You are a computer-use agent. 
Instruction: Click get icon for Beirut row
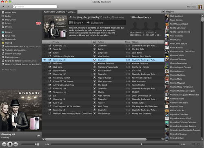click(94, 49)
